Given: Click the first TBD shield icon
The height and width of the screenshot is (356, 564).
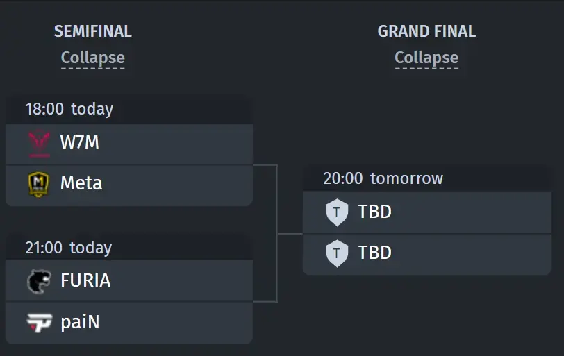Looking at the screenshot, I should click(x=337, y=212).
